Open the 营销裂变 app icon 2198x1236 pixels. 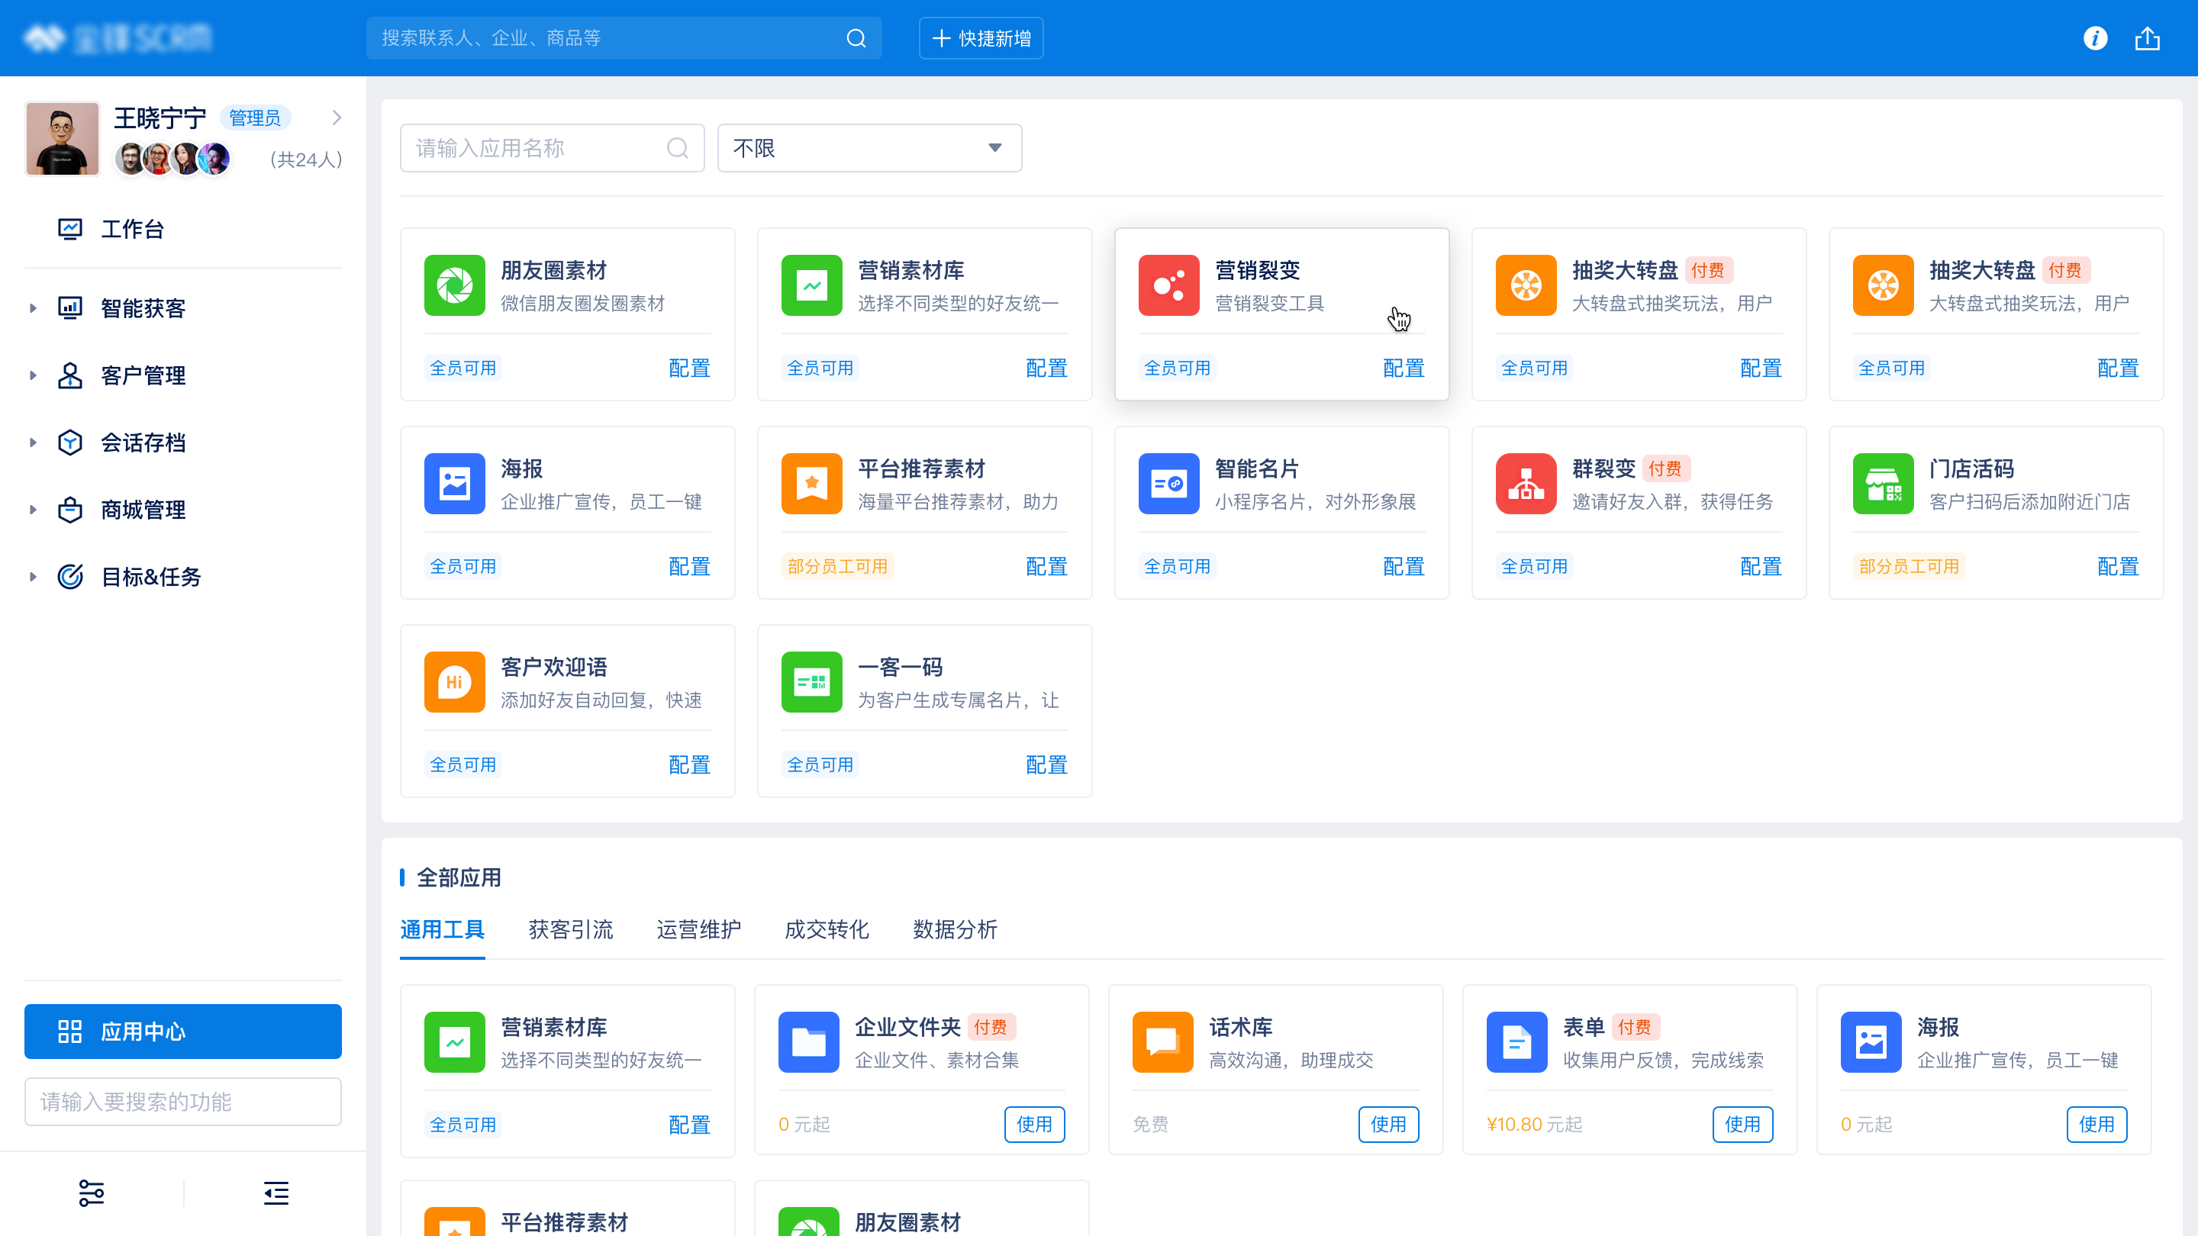pos(1168,285)
